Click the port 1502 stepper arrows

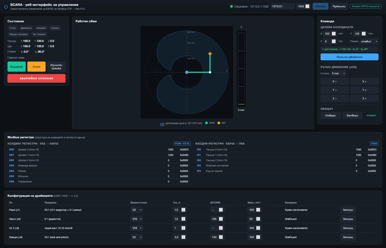[x=307, y=6]
